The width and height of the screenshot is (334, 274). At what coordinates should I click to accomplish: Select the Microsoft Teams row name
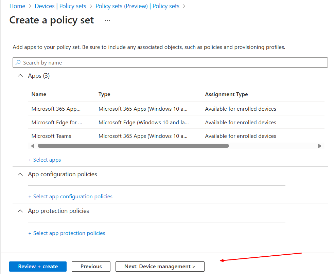click(x=51, y=136)
